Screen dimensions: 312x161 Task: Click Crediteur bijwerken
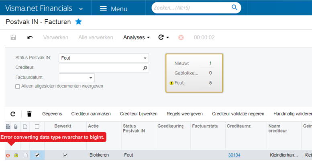pyautogui.click(x=139, y=114)
